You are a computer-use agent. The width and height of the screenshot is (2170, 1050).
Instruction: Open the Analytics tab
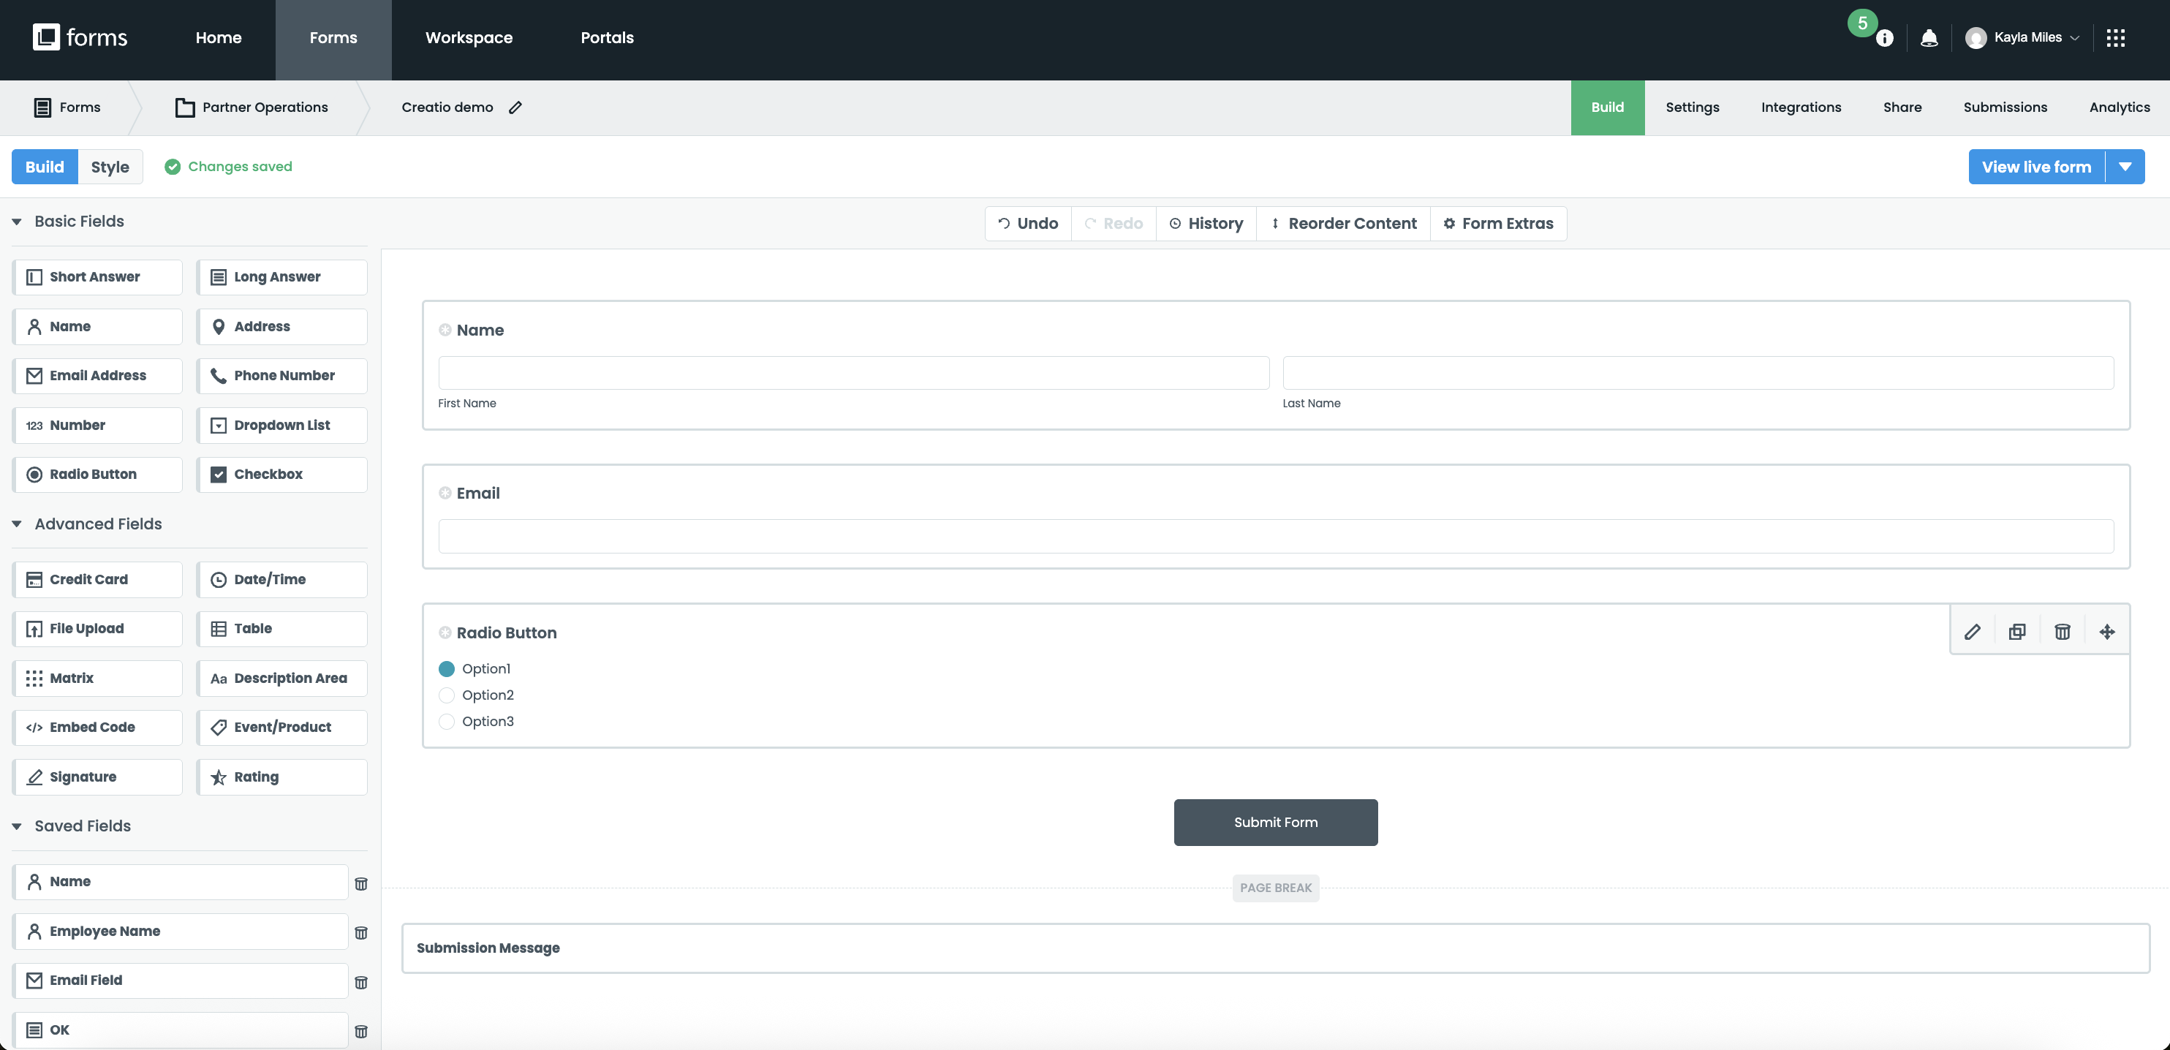pos(2120,108)
